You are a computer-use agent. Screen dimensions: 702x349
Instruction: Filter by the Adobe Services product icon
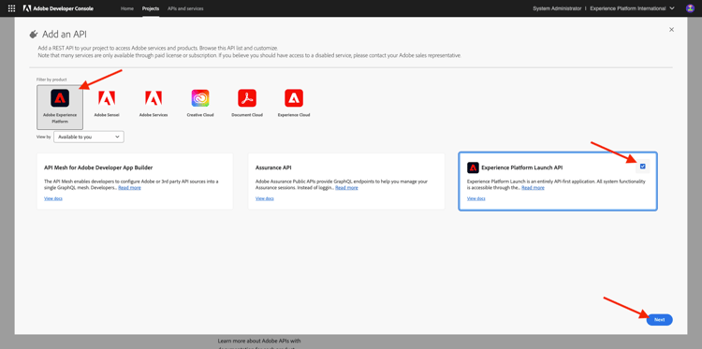point(154,98)
